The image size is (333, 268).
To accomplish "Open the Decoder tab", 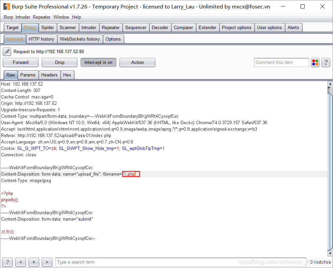I will tap(160, 28).
